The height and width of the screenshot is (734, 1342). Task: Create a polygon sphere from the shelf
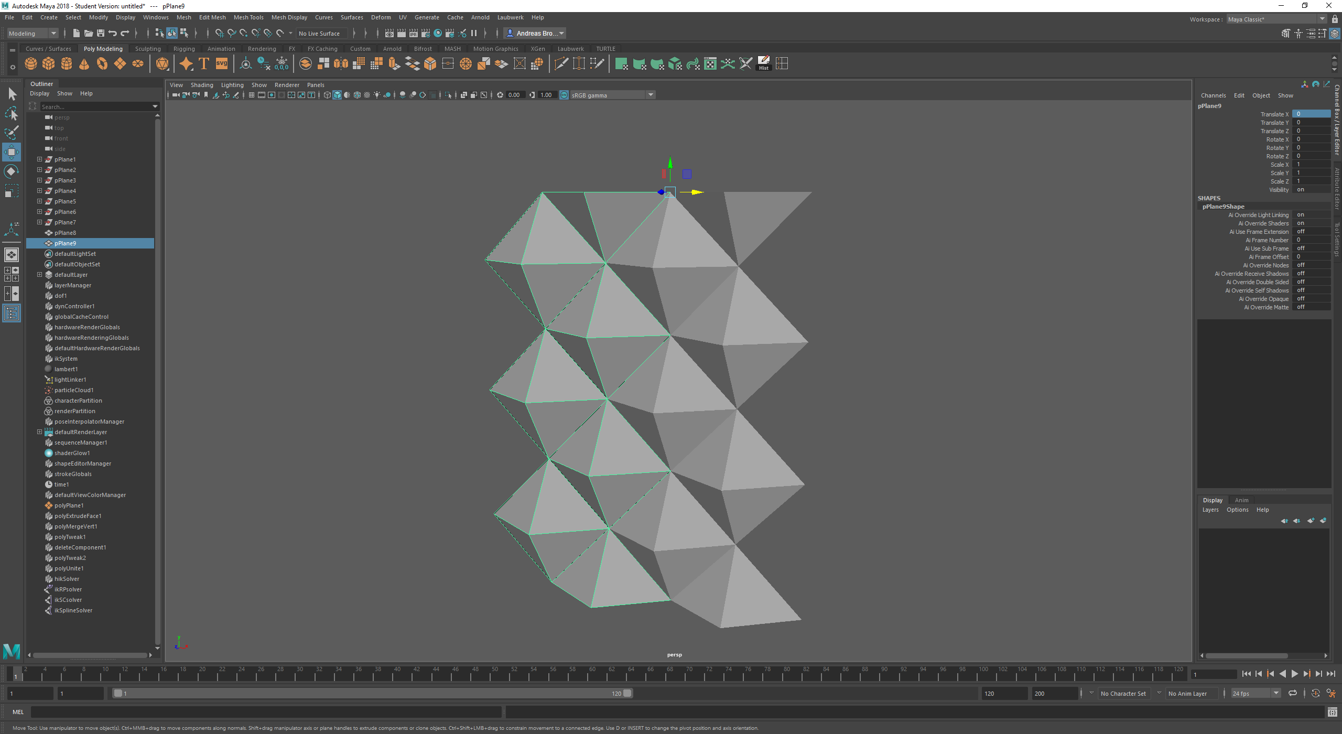click(x=30, y=63)
